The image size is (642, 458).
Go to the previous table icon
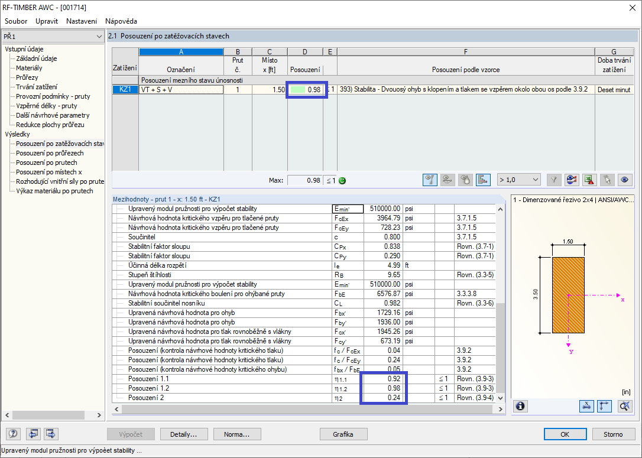point(34,433)
